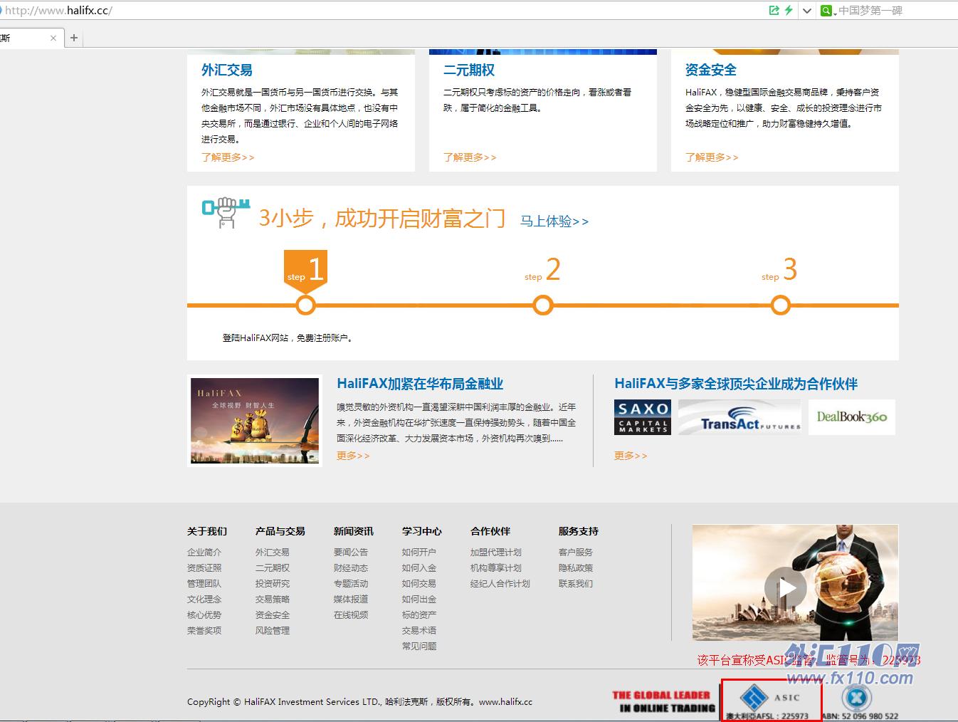This screenshot has height=722, width=958.
Task: Open 媒体报道 footer link
Action: [x=351, y=600]
